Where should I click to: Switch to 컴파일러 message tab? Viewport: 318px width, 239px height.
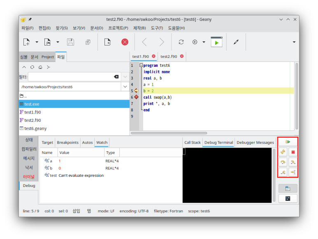pos(29,149)
